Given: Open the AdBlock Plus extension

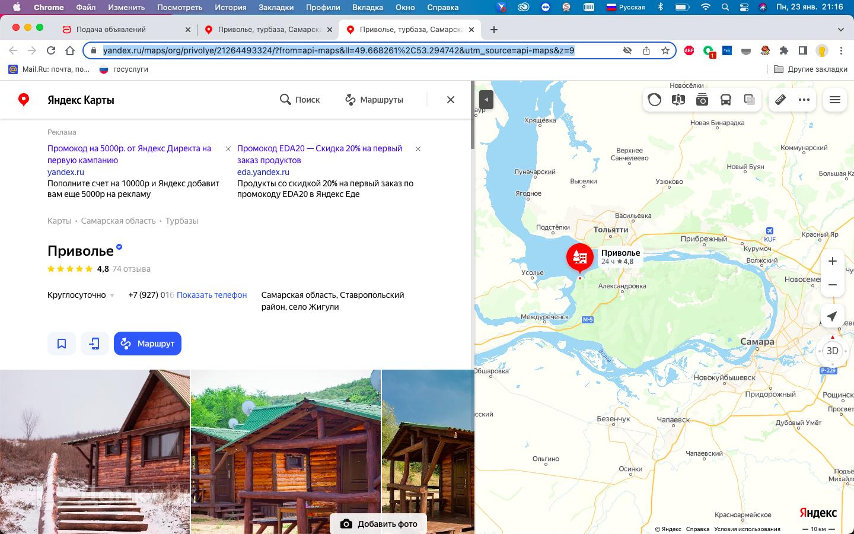Looking at the screenshot, I should tap(689, 50).
